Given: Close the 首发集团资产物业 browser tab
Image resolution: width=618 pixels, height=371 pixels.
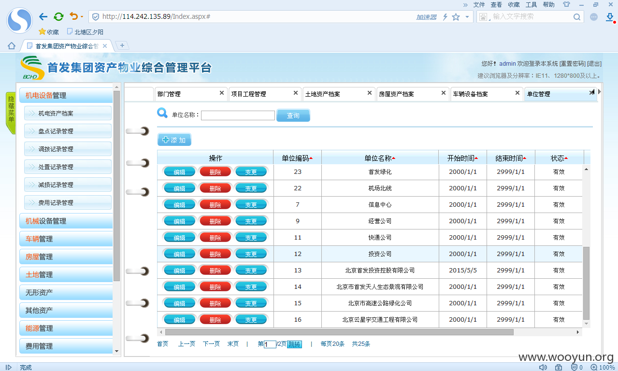Looking at the screenshot, I should click(x=105, y=46).
